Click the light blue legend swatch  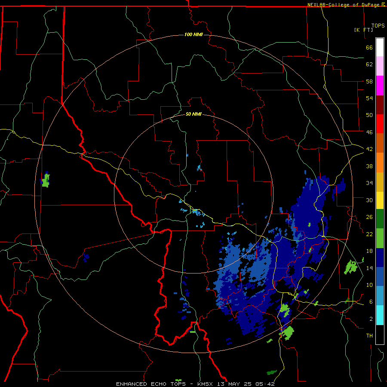(380, 296)
